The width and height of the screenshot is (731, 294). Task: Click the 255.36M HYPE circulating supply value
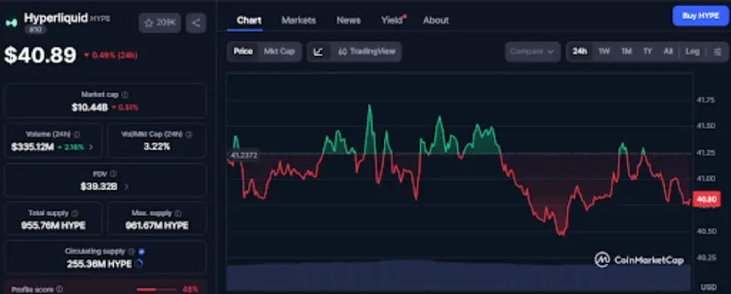tap(99, 264)
